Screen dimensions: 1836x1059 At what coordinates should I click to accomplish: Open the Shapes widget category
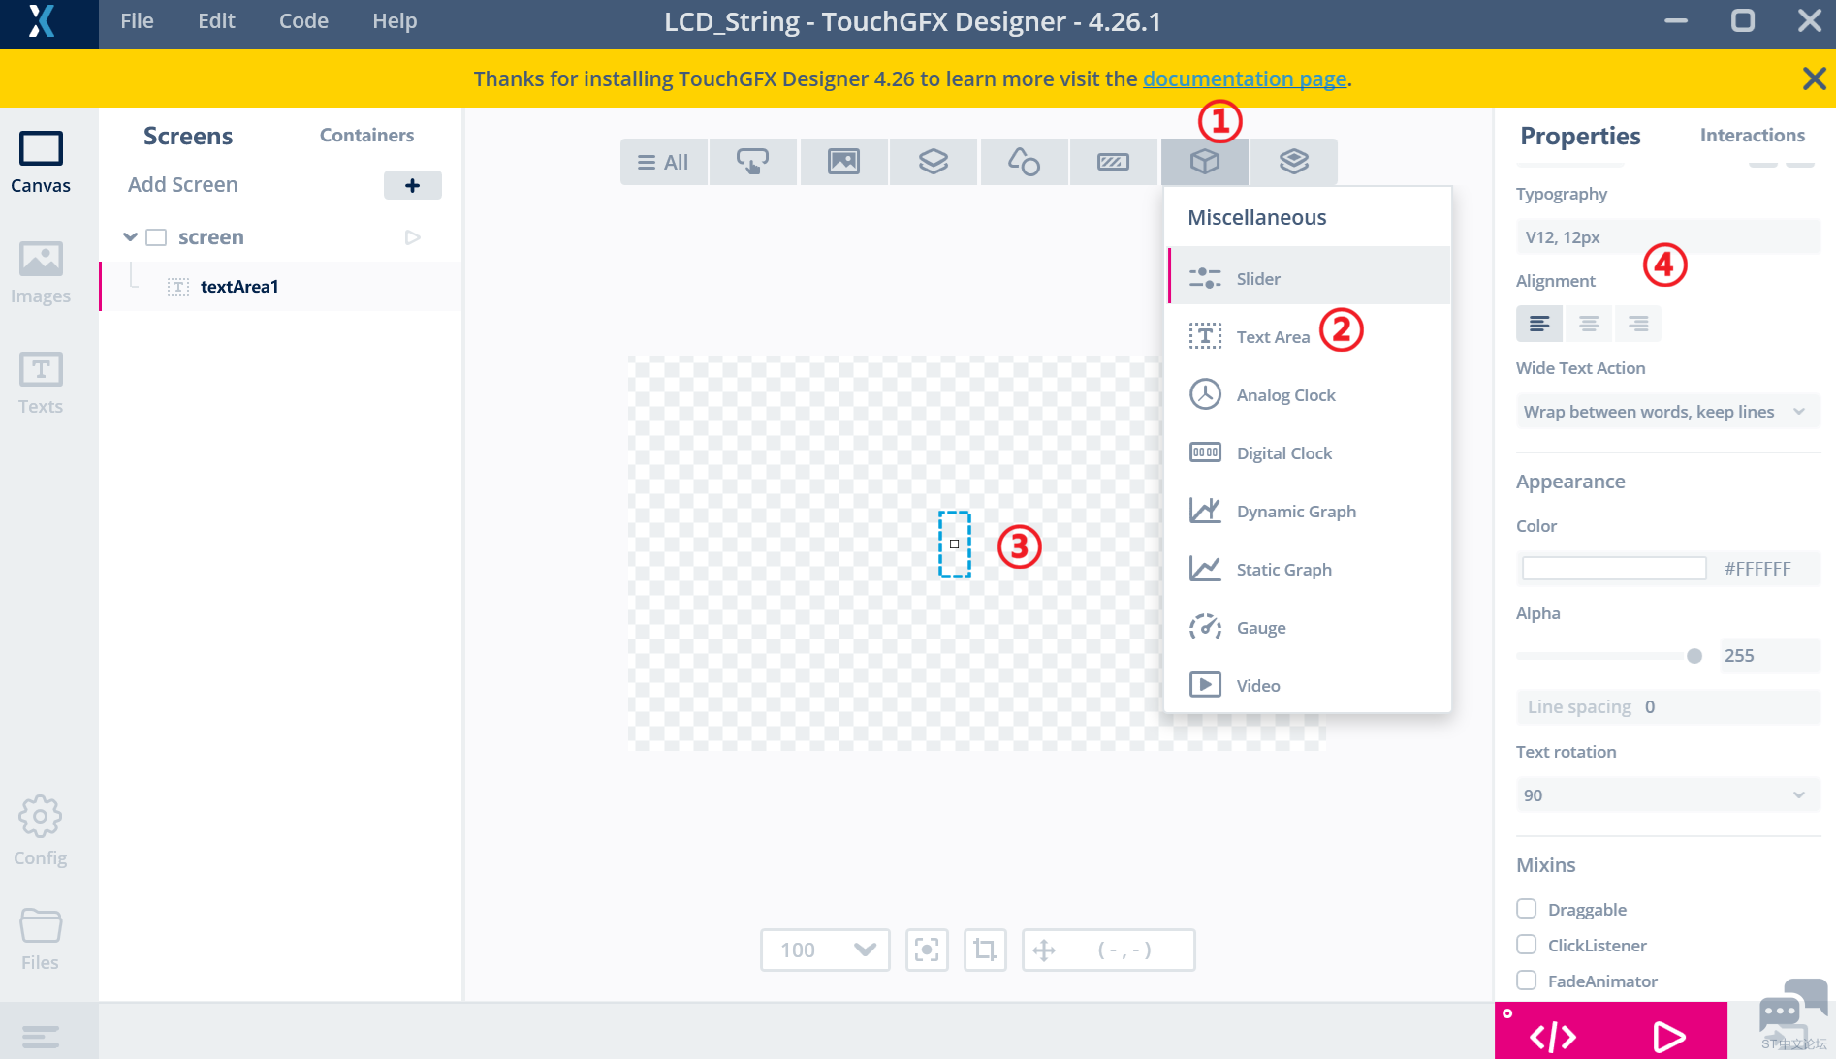[1024, 162]
